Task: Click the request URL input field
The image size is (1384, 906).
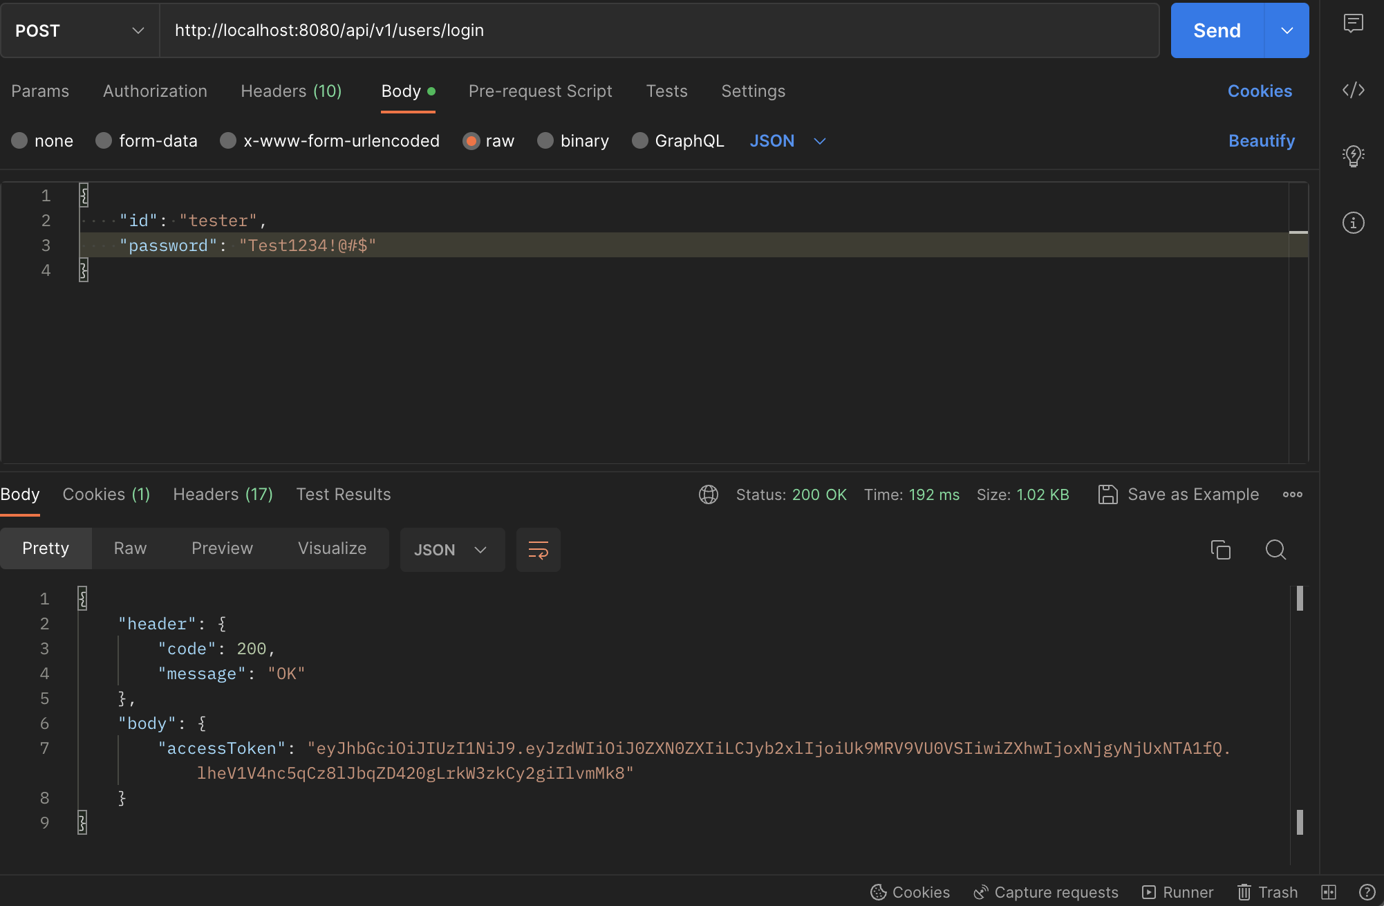Action: pyautogui.click(x=657, y=30)
